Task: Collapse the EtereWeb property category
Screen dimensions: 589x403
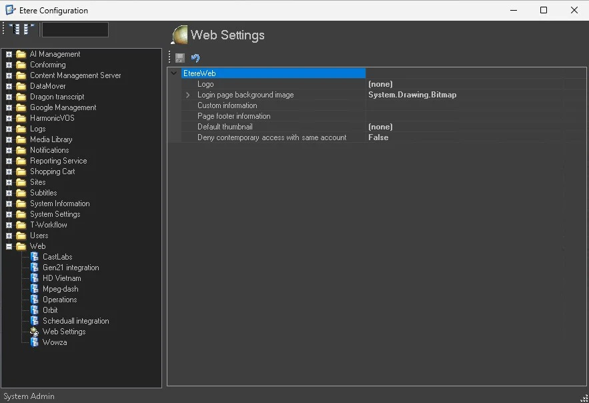Action: coord(174,73)
